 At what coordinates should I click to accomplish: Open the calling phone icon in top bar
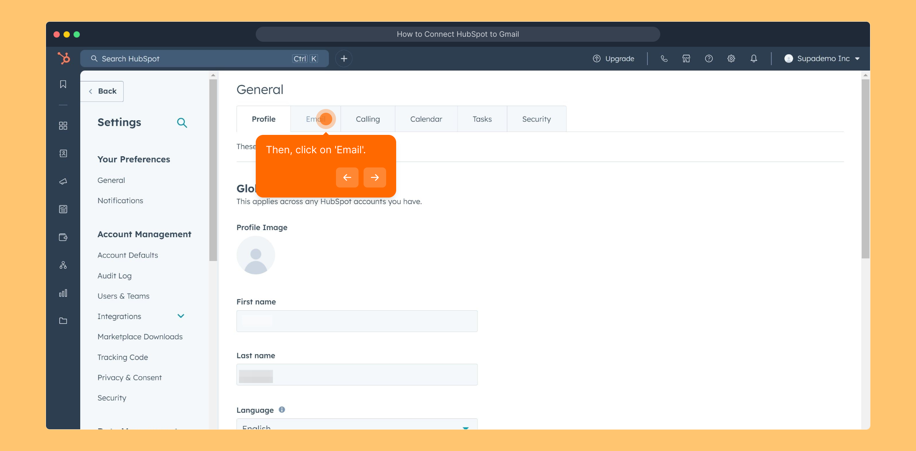click(x=664, y=58)
